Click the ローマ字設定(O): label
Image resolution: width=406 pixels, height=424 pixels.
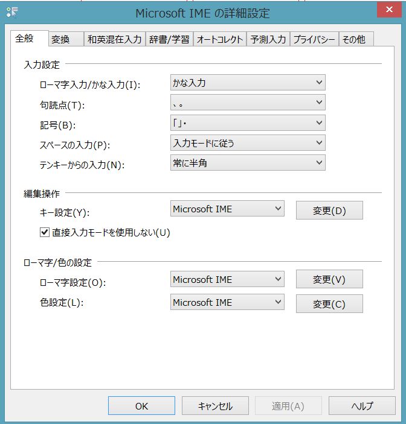[x=72, y=283]
